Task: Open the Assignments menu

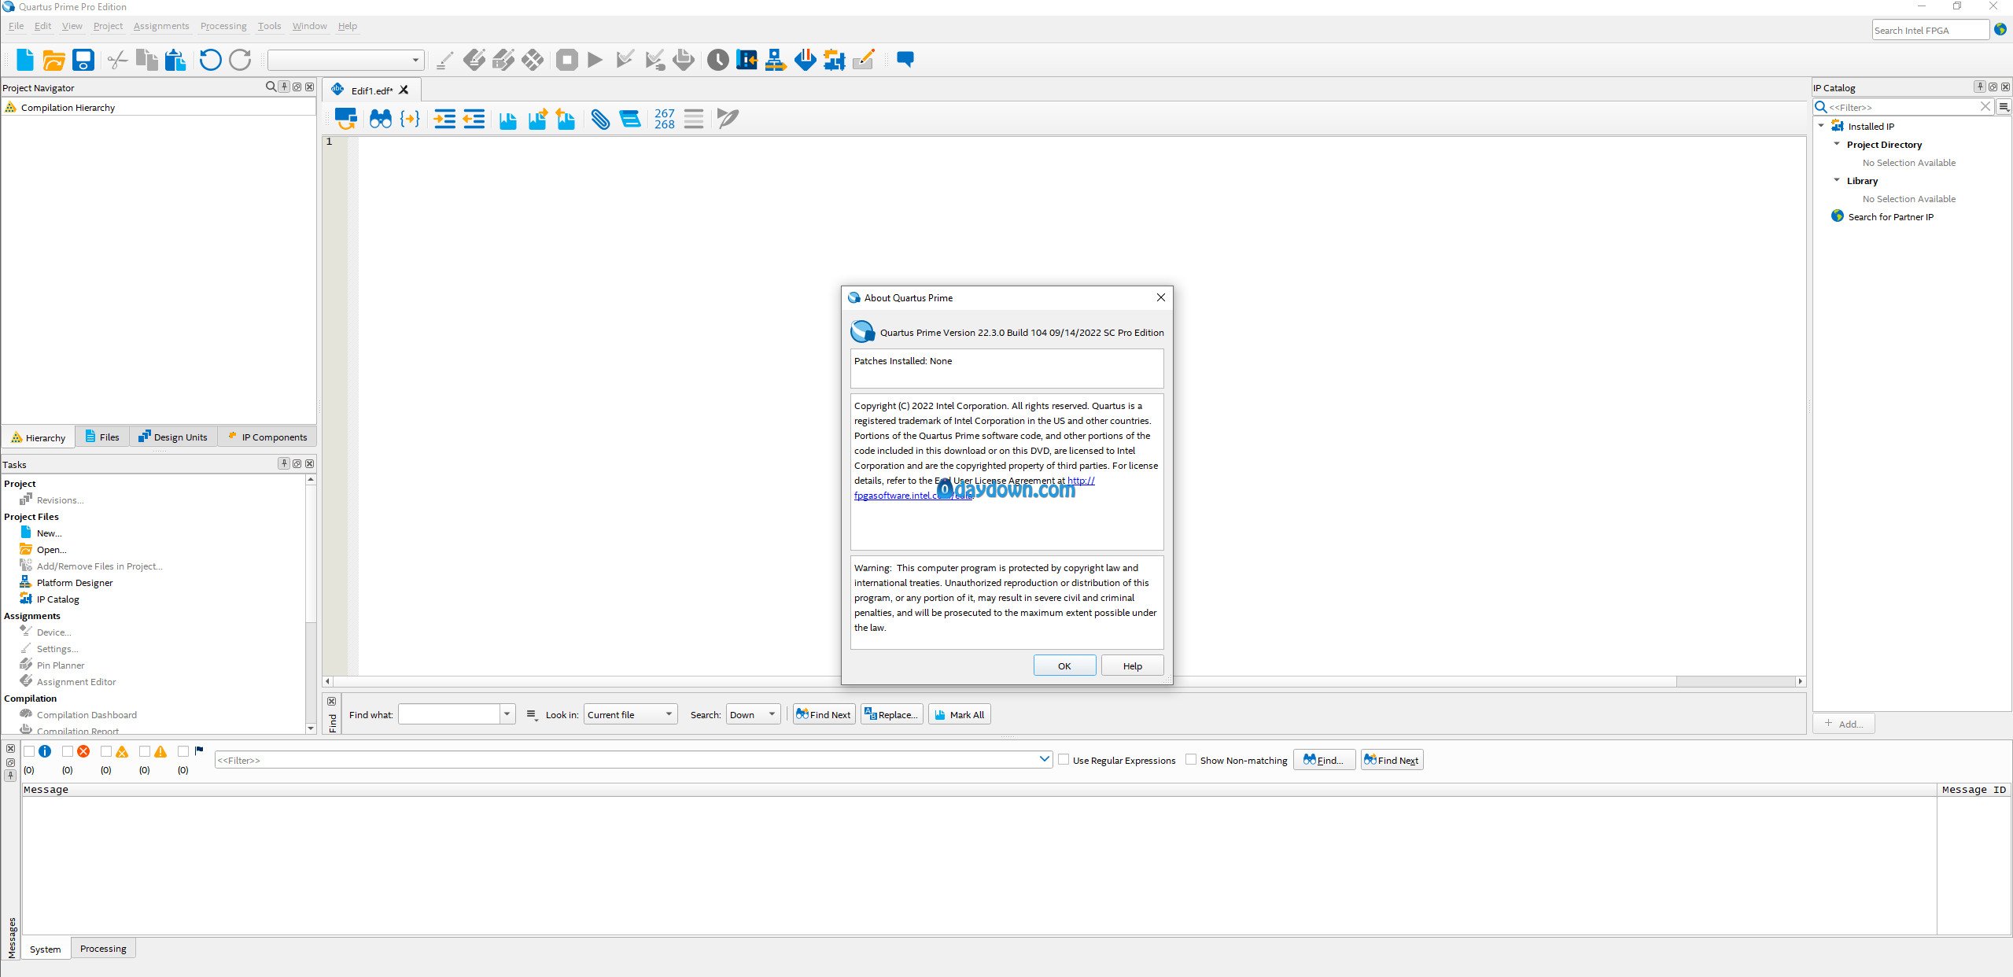Action: coord(161,26)
